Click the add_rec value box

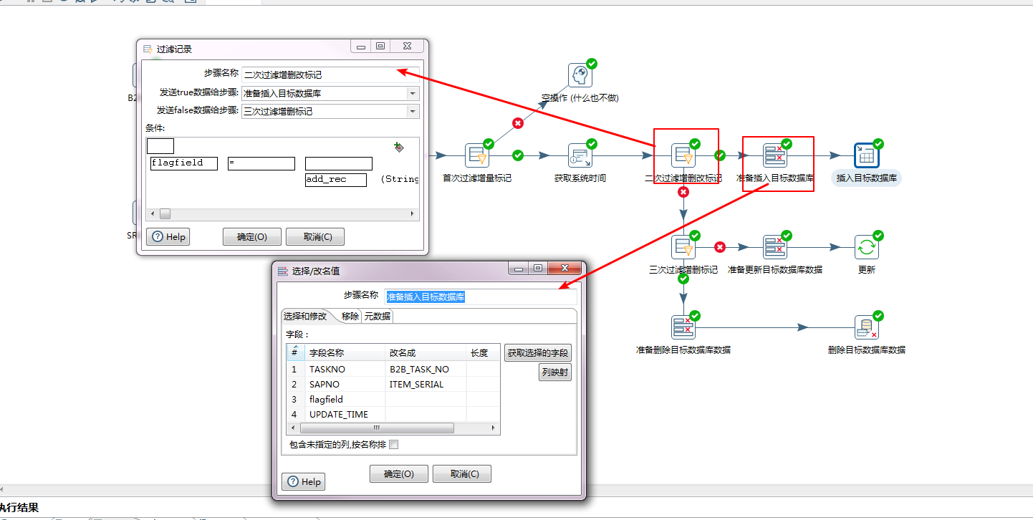[336, 180]
